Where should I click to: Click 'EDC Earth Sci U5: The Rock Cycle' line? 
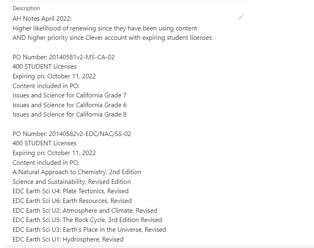87,220
